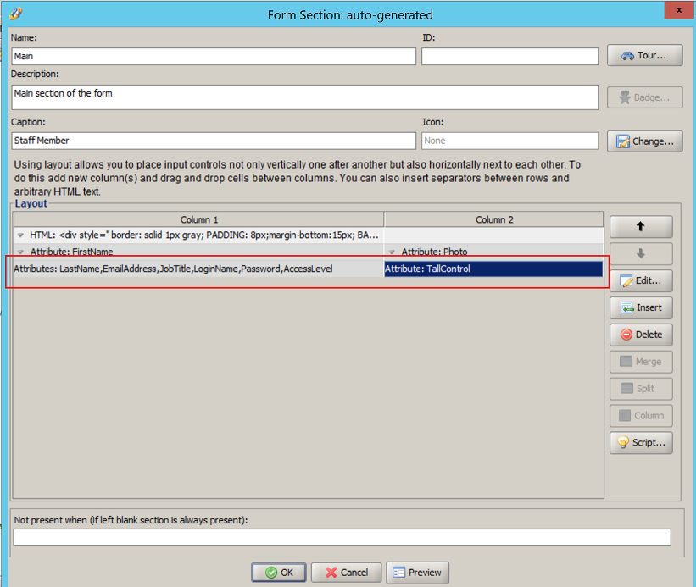
Task: Focus the empty ID field
Action: (509, 56)
